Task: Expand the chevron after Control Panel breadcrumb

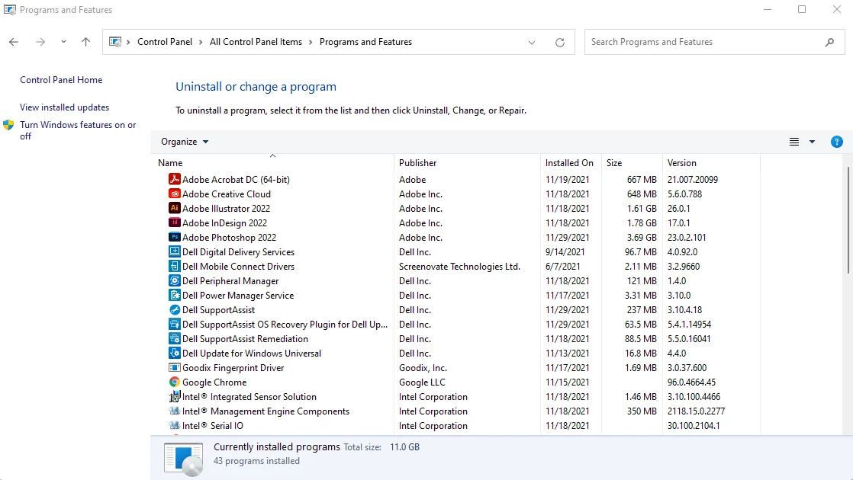Action: 201,42
